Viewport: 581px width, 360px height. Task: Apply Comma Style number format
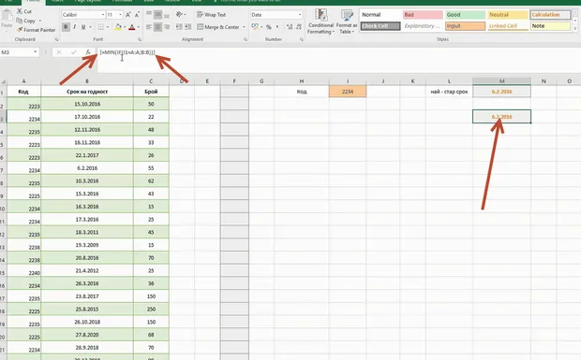[277, 27]
